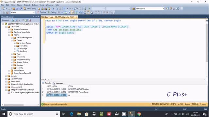Select the Programmability folder

23,59
